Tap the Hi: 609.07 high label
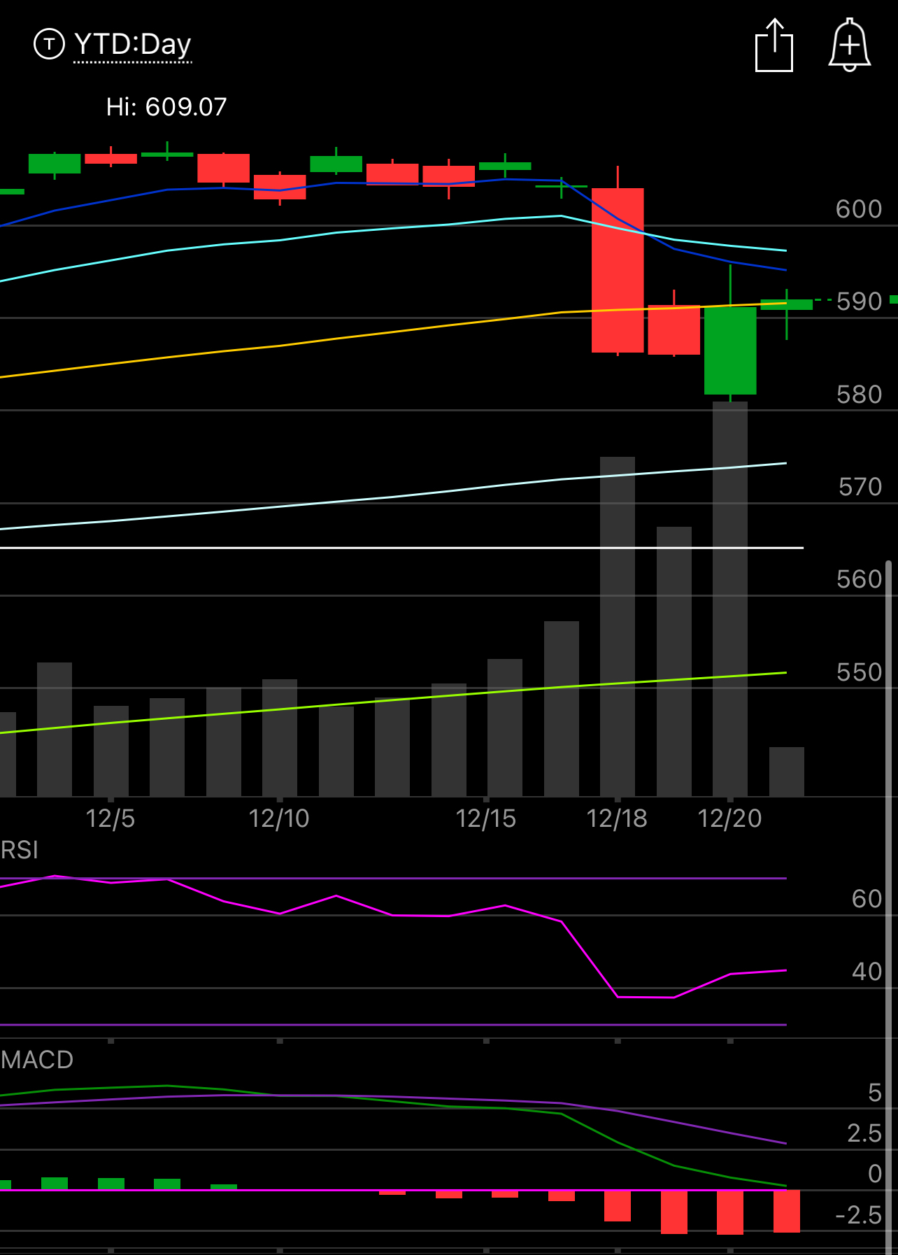This screenshot has height=1255, width=898. click(x=166, y=107)
